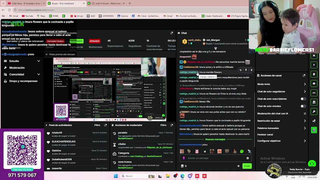This screenshot has height=180, width=320.
Task: Pin the rodrigo_madrid_k mamita flowers message
Action: (x=246, y=70)
